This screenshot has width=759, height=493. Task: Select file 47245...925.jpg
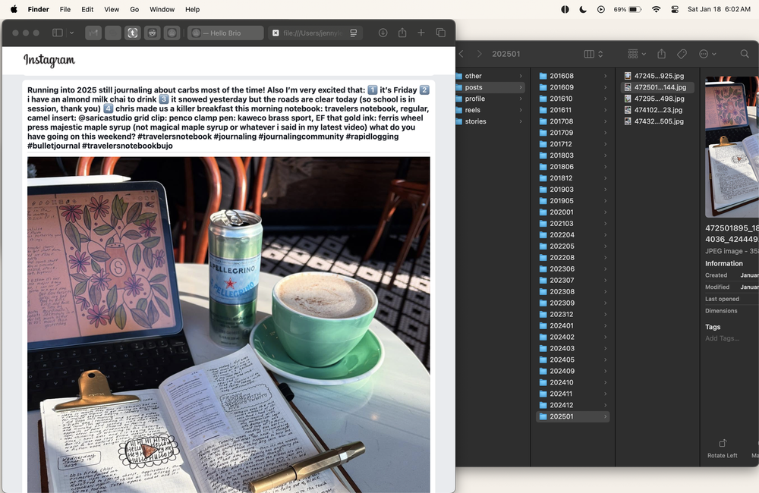657,76
